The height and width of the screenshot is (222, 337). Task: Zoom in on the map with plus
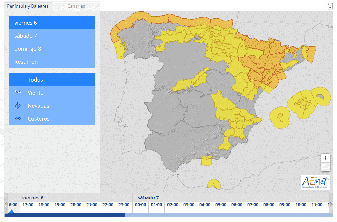pyautogui.click(x=326, y=158)
